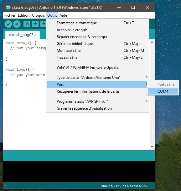Click the Save sketch down-arrow icon
Image resolution: width=181 pixels, height=191 pixels.
coord(44,24)
